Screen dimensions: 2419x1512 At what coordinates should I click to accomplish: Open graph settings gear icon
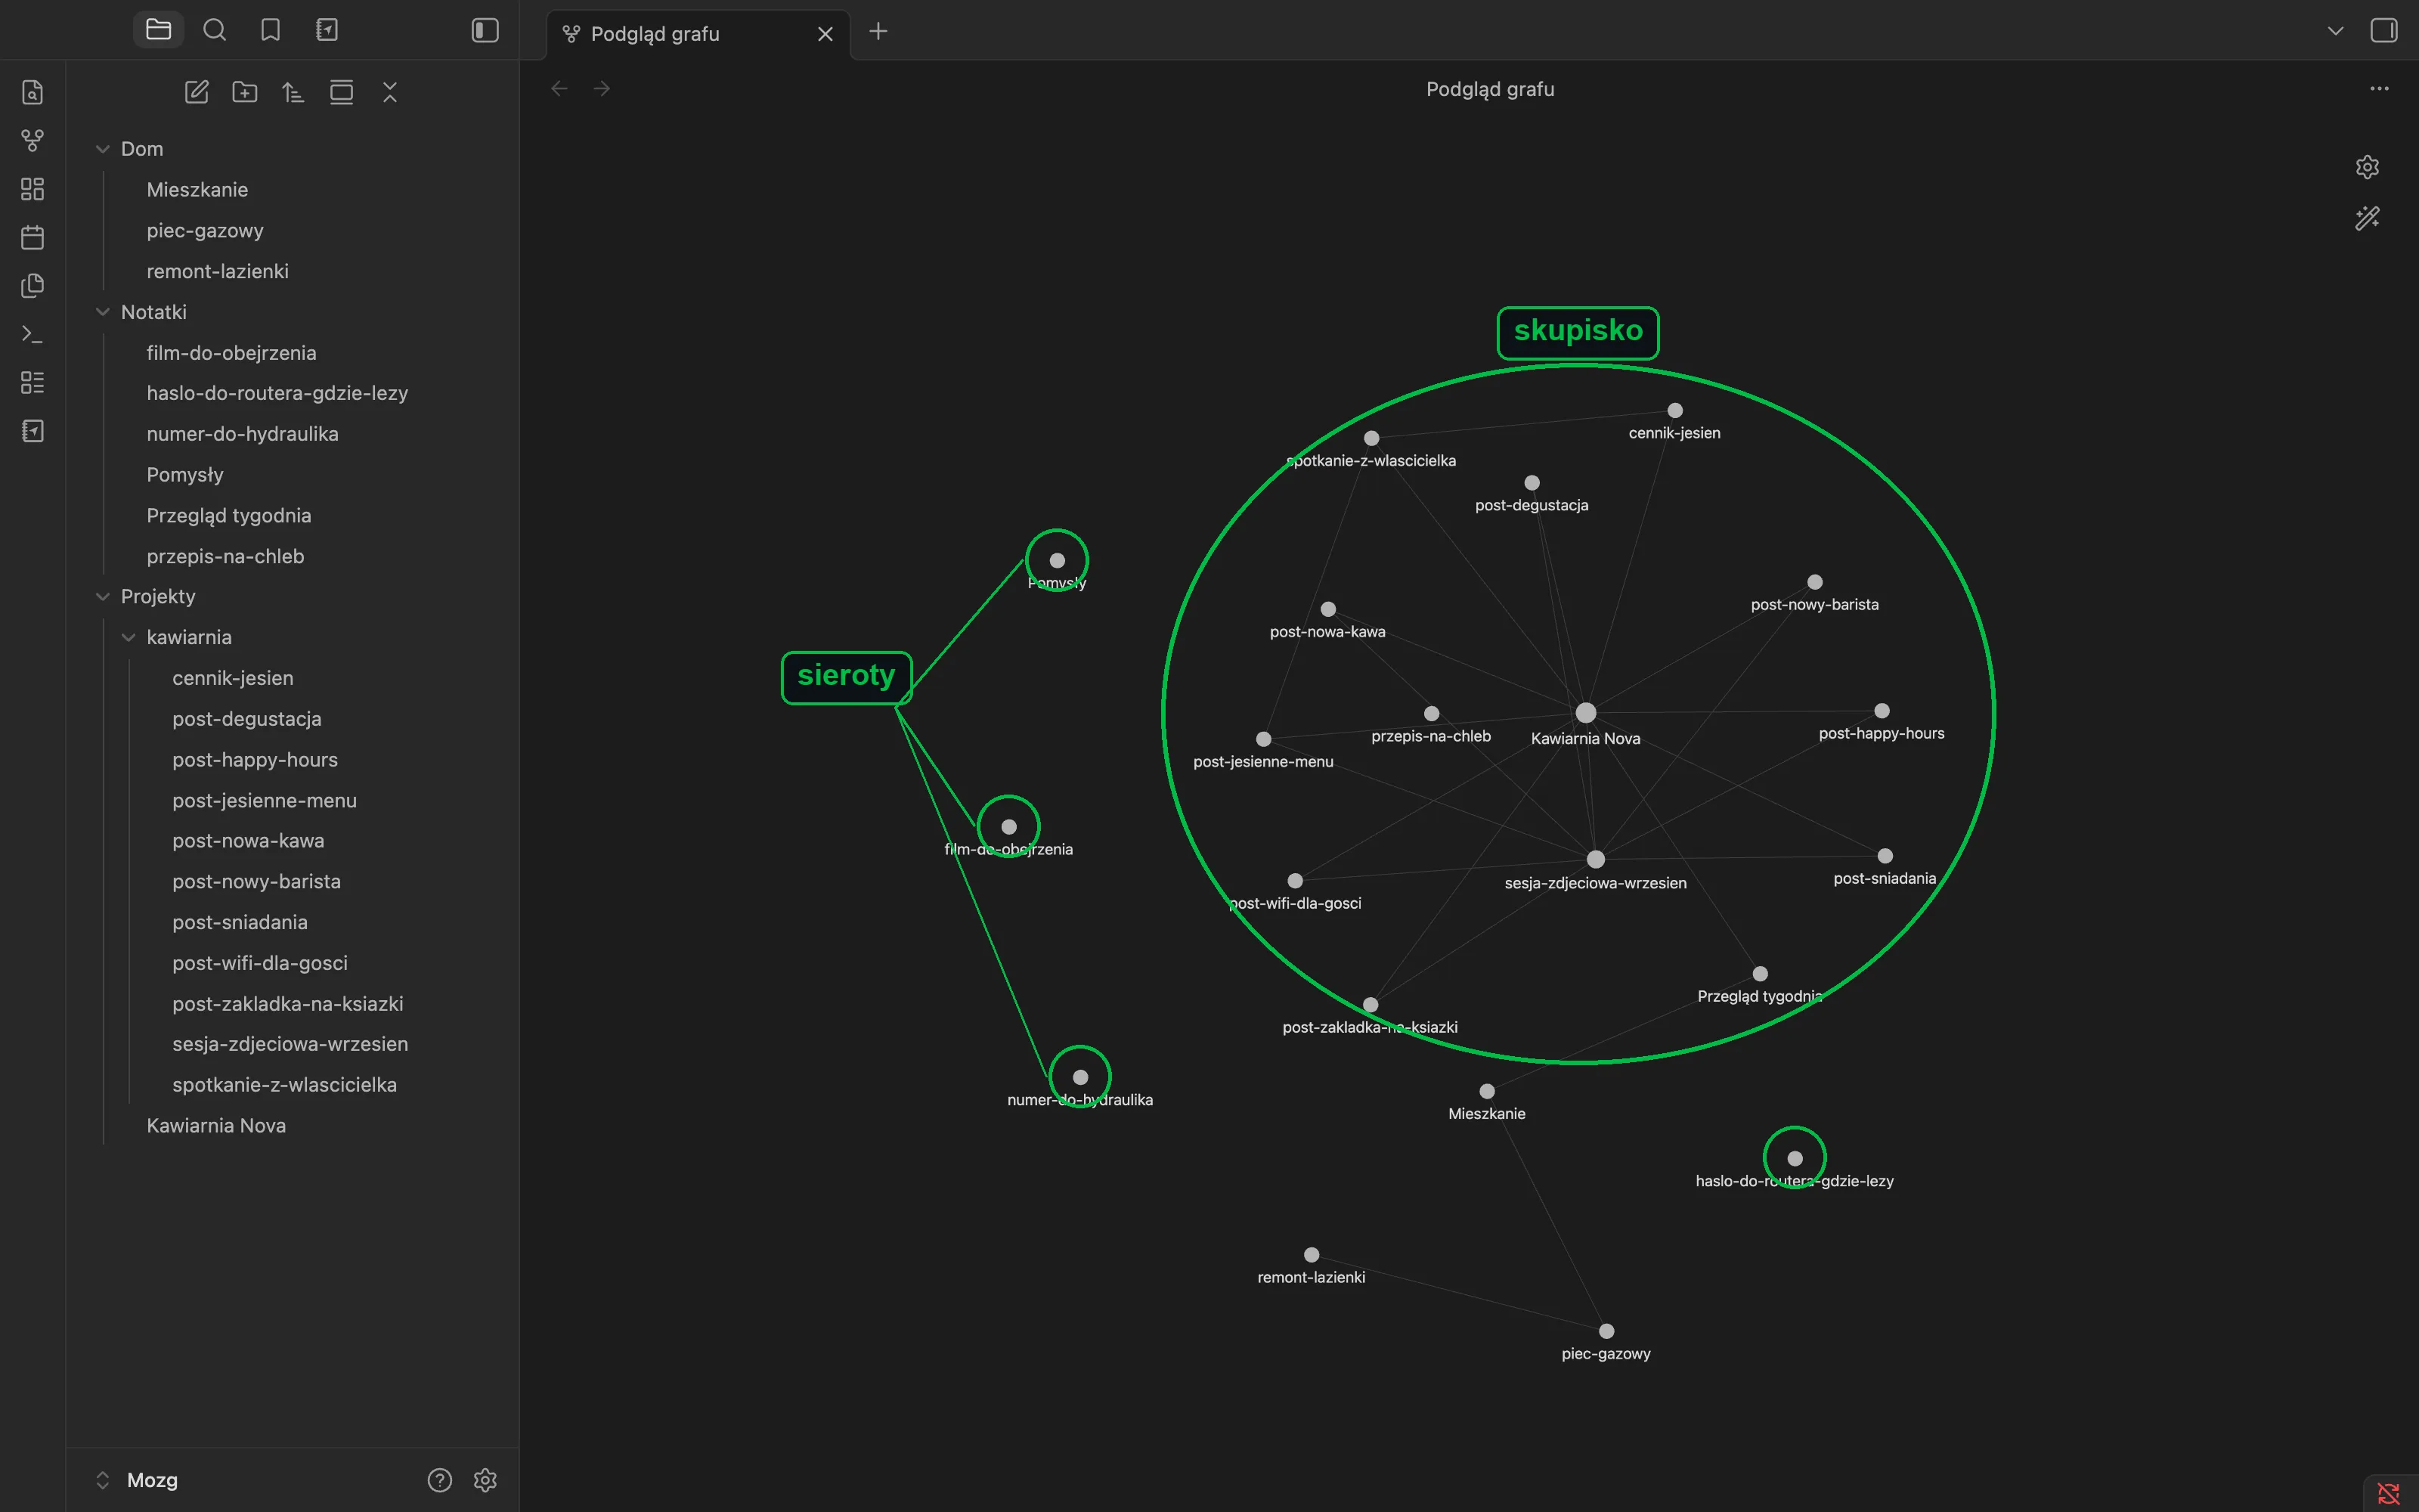tap(2366, 167)
